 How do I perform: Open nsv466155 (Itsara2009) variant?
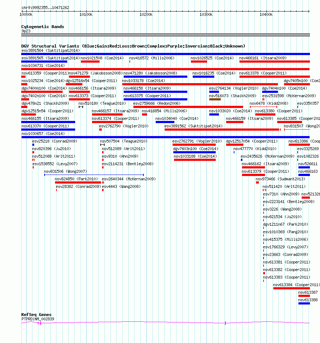click(x=45, y=118)
